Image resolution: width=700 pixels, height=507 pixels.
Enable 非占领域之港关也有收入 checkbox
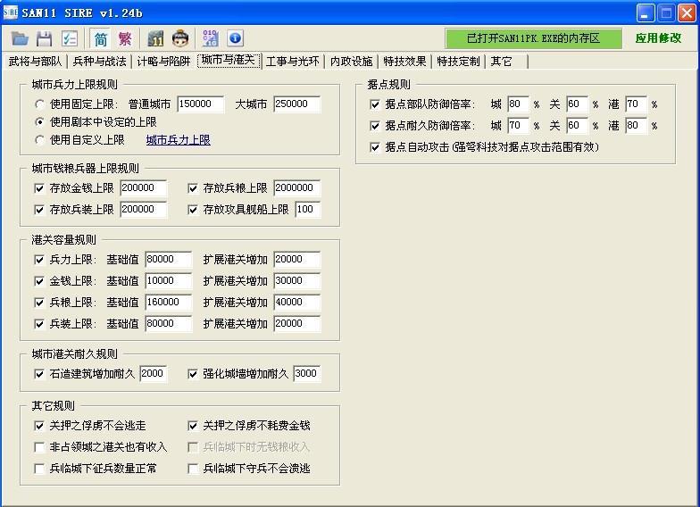click(38, 447)
